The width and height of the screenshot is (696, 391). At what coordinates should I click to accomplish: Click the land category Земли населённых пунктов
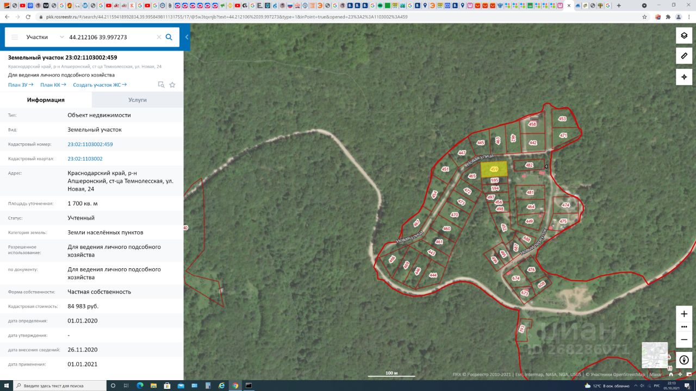(x=105, y=232)
